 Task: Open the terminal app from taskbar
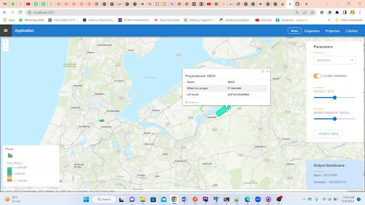pyautogui.click(x=227, y=200)
